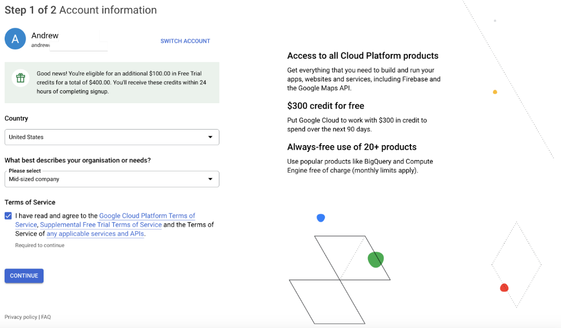Open any applicable services and APIs link
The width and height of the screenshot is (561, 328).
[x=95, y=234]
